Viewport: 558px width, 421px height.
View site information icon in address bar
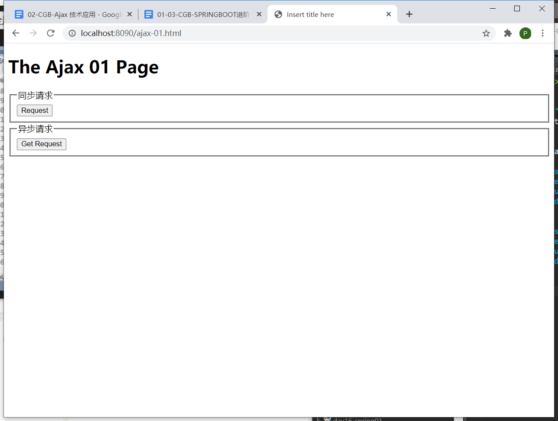[72, 33]
